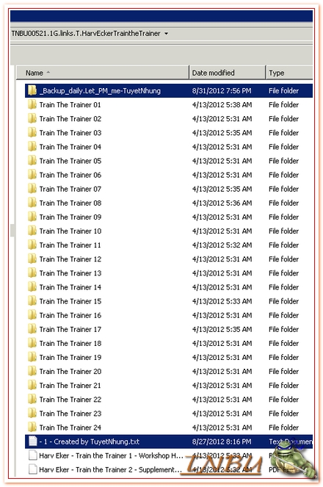Click date modified of Train The Trainer 17
The image size is (323, 487).
pos(222,329)
